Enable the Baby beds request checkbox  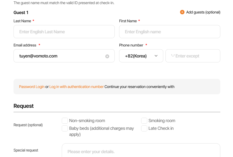pyautogui.click(x=65, y=128)
